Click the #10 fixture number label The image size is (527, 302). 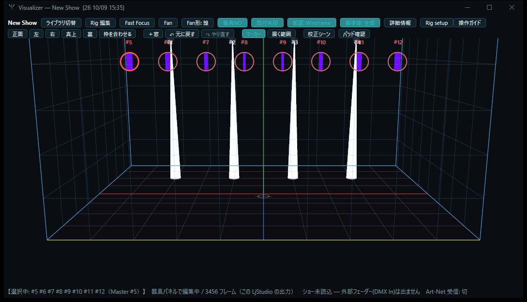coord(321,42)
